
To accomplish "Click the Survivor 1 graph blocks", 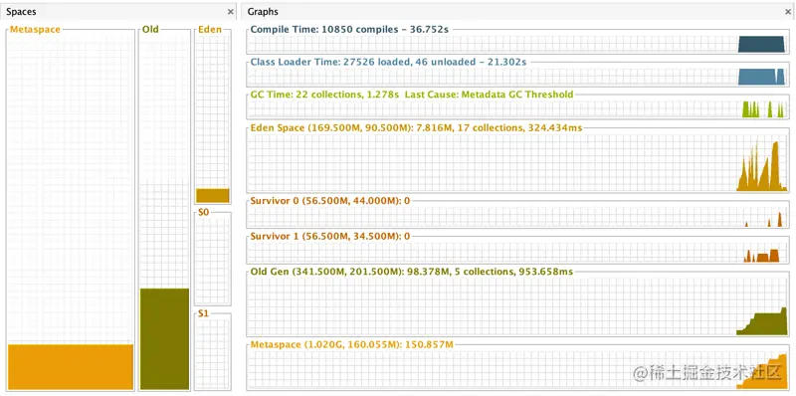I will (x=761, y=256).
